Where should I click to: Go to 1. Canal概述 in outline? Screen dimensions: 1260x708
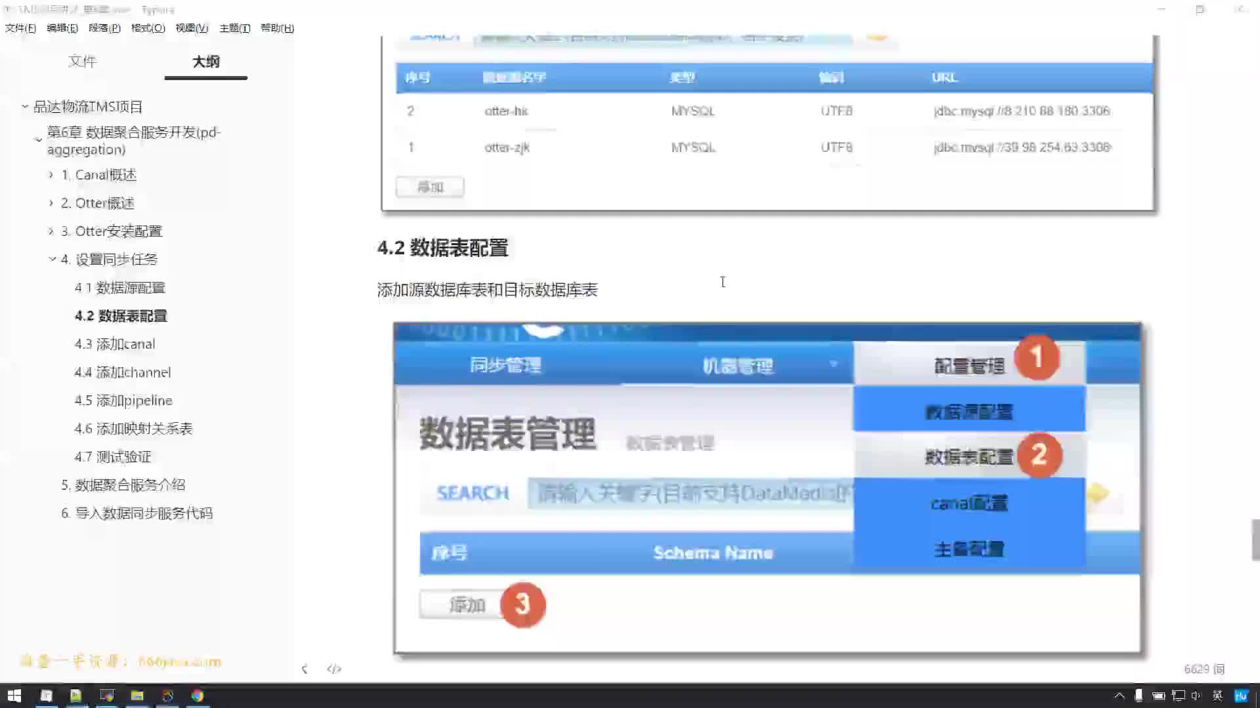[x=99, y=175]
